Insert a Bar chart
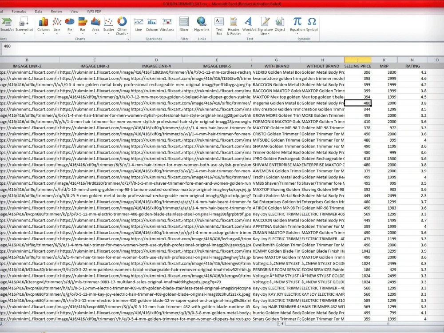This screenshot has height=333, width=444. pos(83,24)
